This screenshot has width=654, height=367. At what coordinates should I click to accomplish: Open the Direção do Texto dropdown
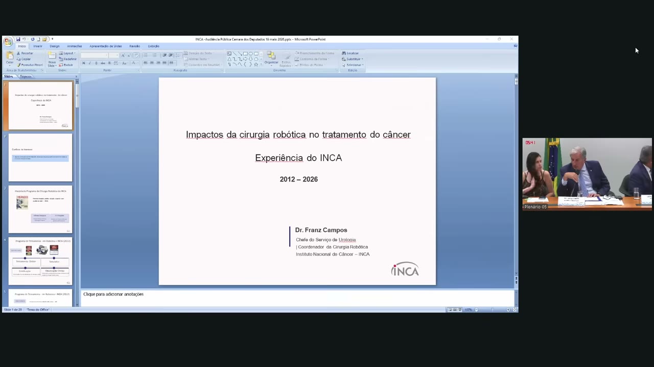click(198, 53)
